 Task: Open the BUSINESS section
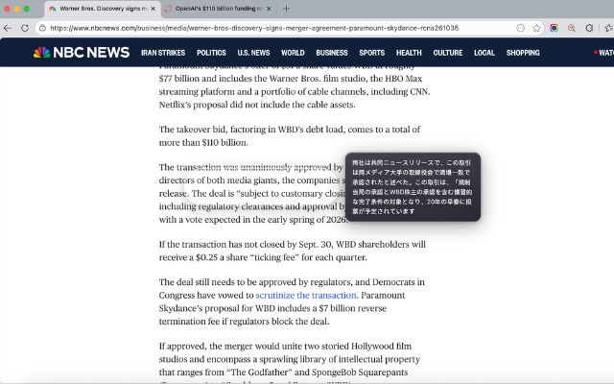tap(332, 53)
